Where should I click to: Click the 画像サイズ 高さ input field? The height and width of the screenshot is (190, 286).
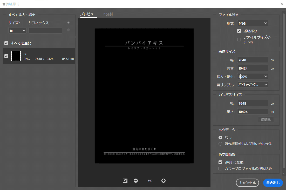(253, 68)
